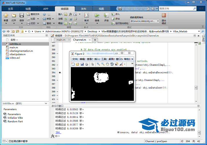The image size is (207, 145).
Task: Click the Continue debugging icon
Action: coord(97,15)
